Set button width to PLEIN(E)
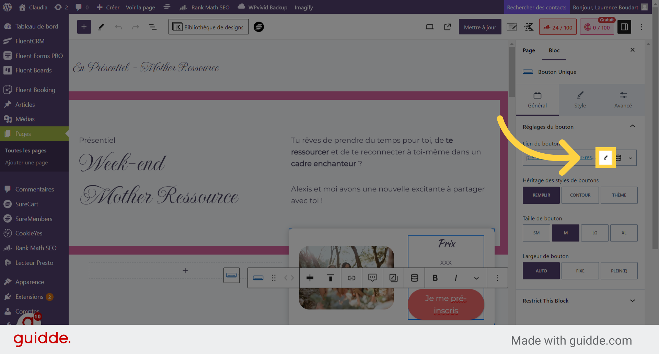The height and width of the screenshot is (354, 659). point(619,271)
